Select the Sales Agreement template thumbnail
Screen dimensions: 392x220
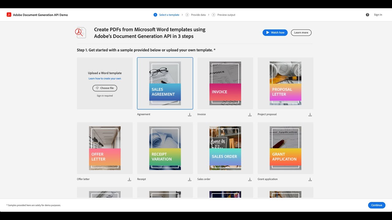(x=165, y=83)
